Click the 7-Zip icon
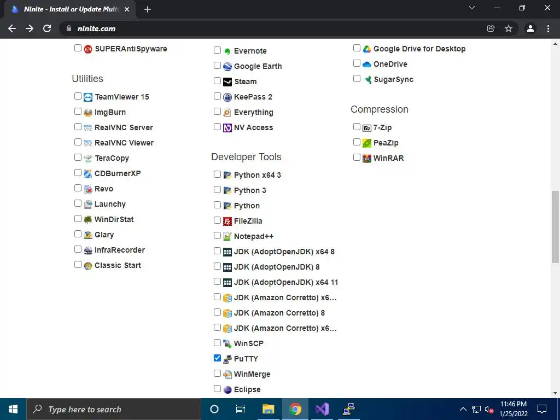Screen dimensions: 560x420 [x=367, y=128]
